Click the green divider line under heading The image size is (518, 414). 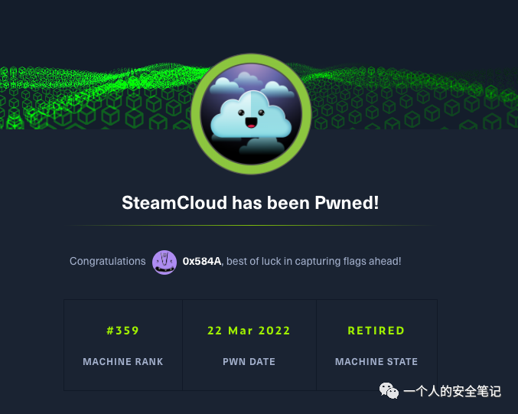[x=250, y=225]
